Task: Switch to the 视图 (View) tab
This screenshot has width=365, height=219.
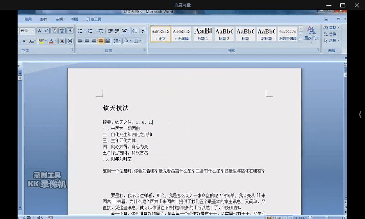Action: click(x=75, y=20)
